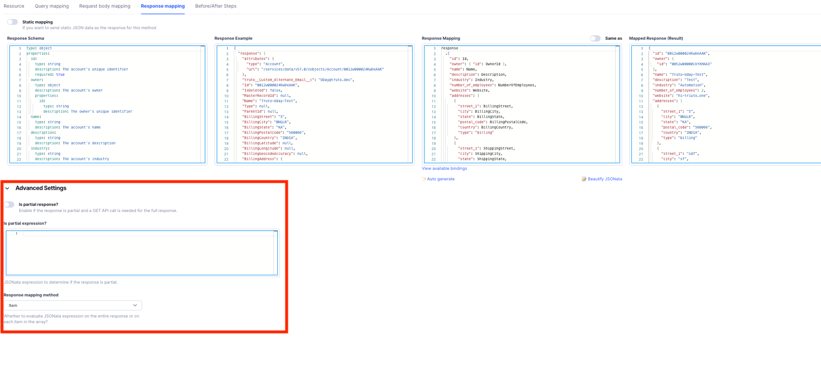The height and width of the screenshot is (386, 821).
Task: Open the Query mapping tab
Action: [52, 6]
